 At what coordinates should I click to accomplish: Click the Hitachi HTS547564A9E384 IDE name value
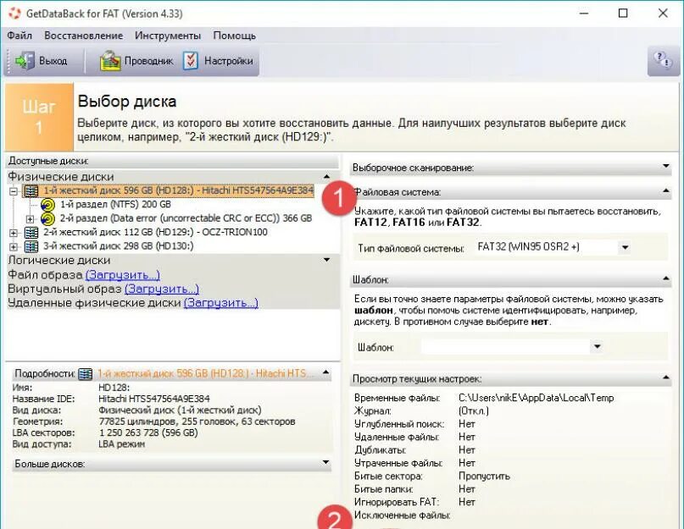[154, 399]
